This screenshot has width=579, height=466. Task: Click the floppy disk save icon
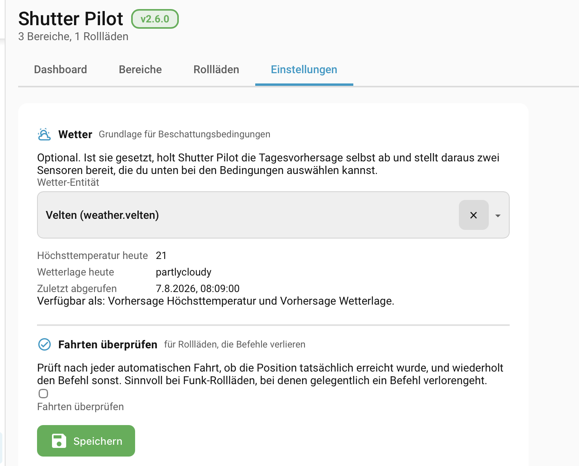pos(59,441)
